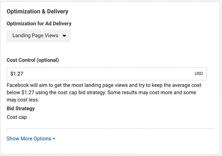Click the Optimization & Delivery heading
Viewport: 222px width, 156px height.
click(x=37, y=12)
